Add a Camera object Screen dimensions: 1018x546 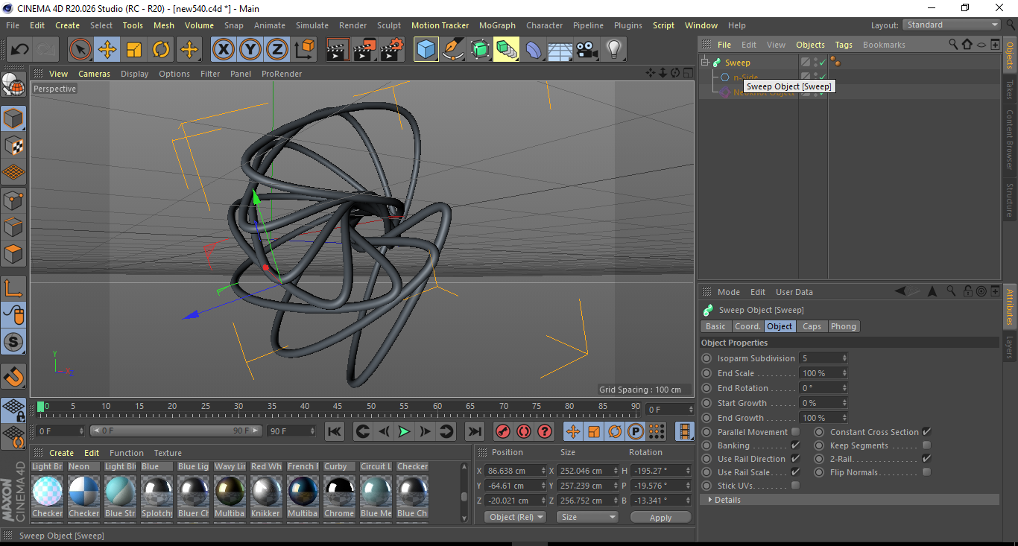[587, 50]
